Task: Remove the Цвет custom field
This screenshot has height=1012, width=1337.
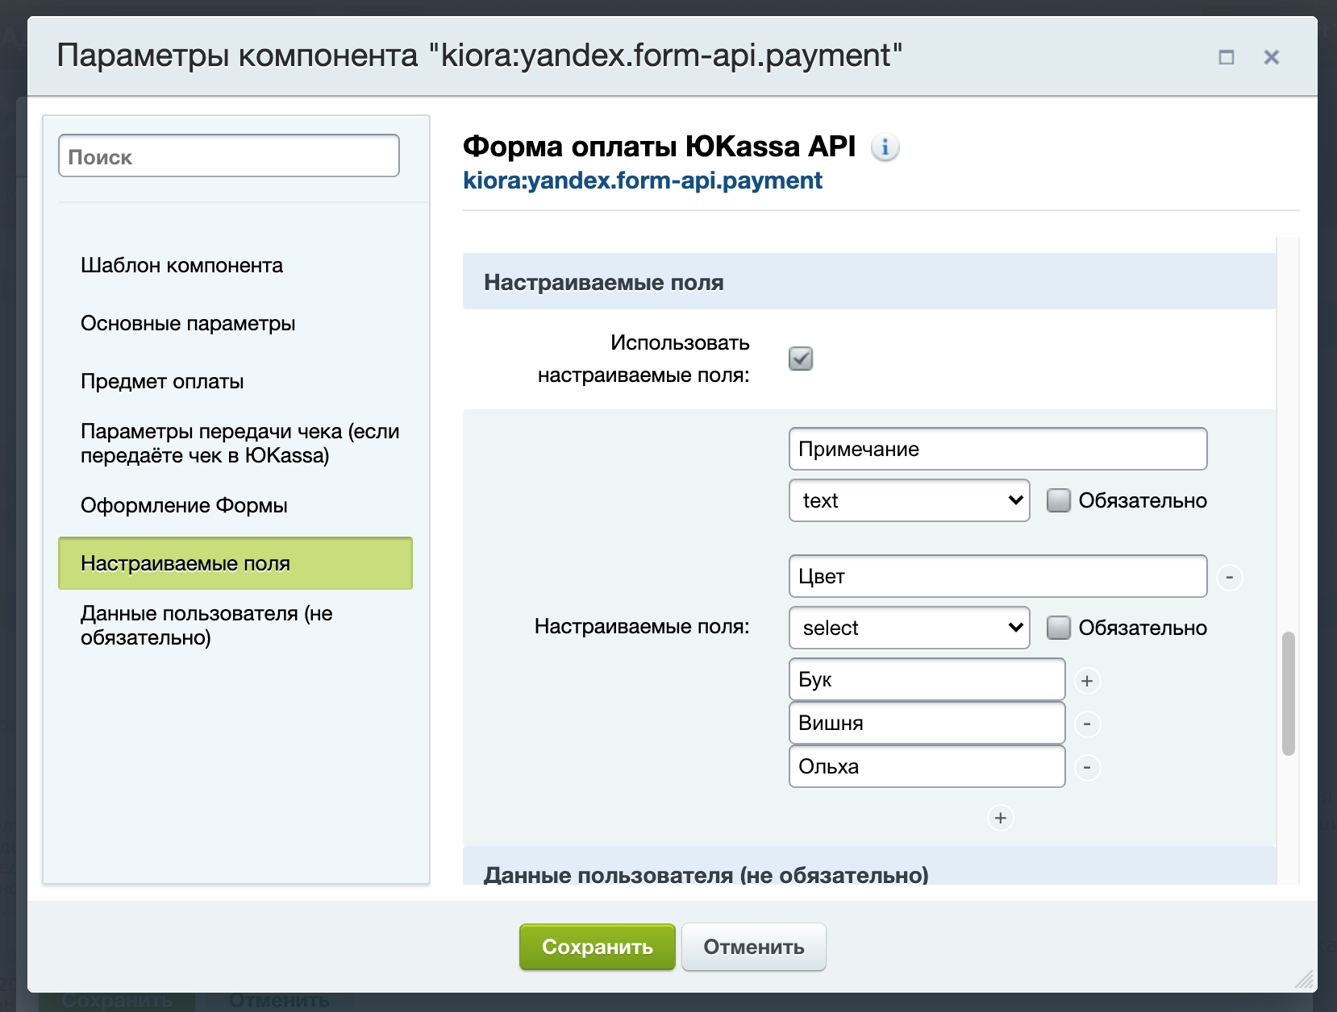Action: 1229,577
